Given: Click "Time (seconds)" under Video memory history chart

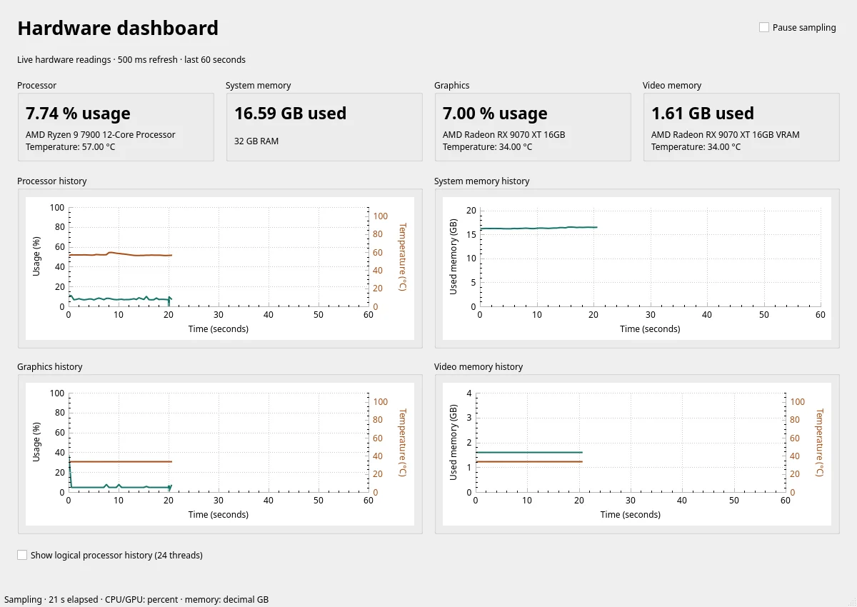Looking at the screenshot, I should (x=631, y=515).
